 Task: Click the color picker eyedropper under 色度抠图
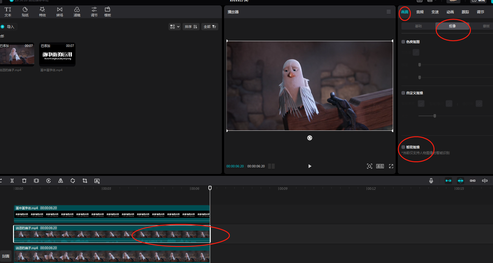tap(416, 52)
